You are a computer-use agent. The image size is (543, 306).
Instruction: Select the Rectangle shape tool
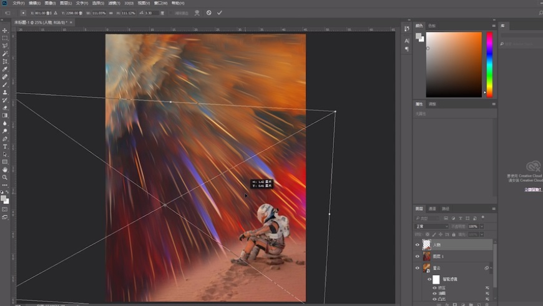(x=5, y=162)
